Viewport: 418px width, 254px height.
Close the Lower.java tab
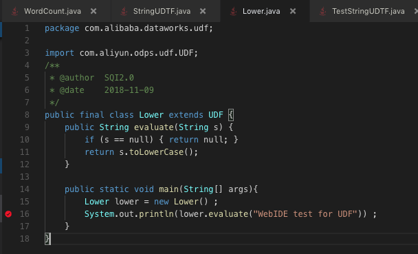[x=293, y=11]
